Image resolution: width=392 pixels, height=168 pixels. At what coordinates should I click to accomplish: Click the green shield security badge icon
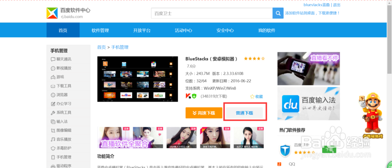tap(194, 96)
